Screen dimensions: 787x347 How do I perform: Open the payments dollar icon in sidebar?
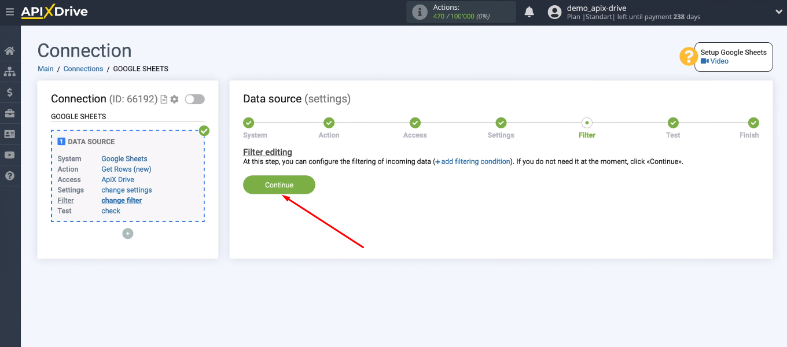pos(10,92)
